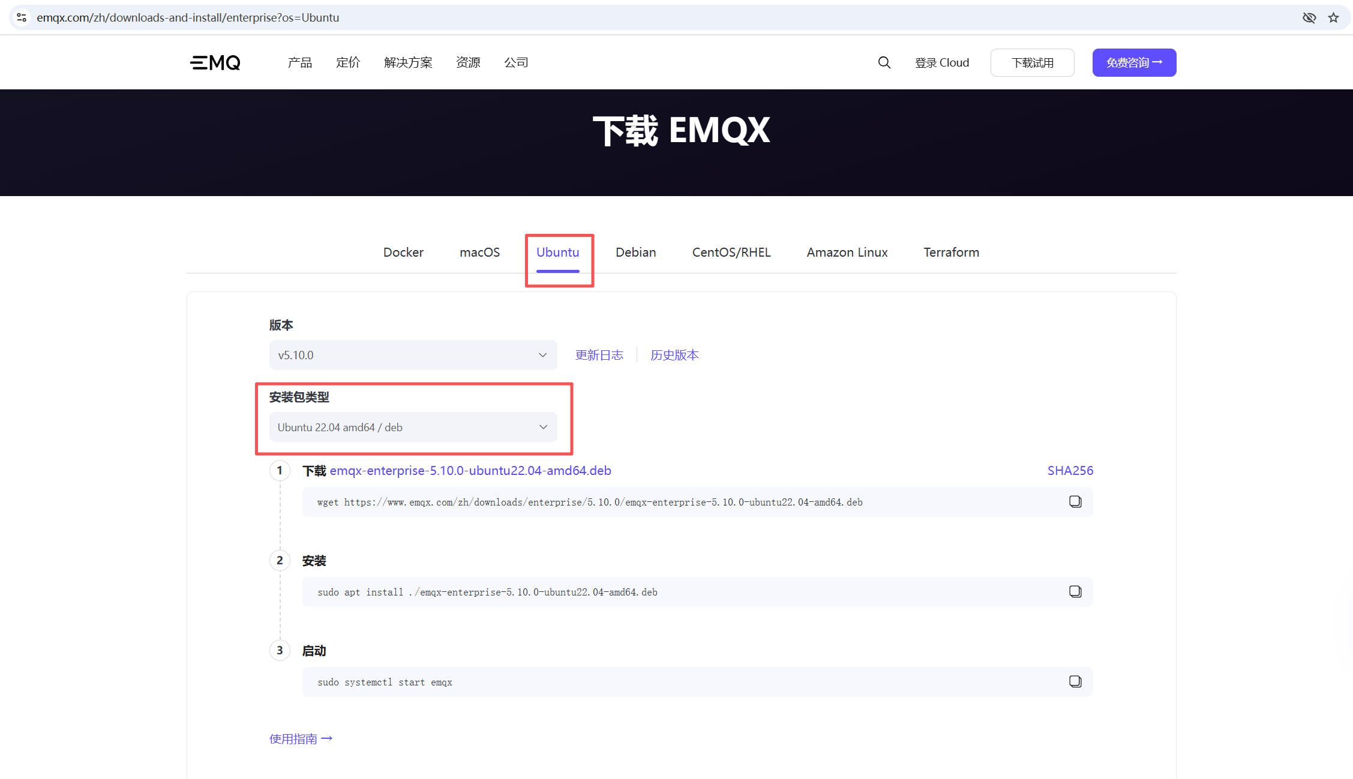Image resolution: width=1353 pixels, height=779 pixels.
Task: Click the search magnifier icon
Action: click(884, 62)
